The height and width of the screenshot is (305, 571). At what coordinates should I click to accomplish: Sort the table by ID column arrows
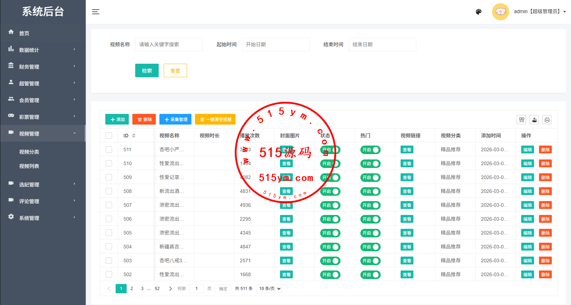tap(134, 136)
